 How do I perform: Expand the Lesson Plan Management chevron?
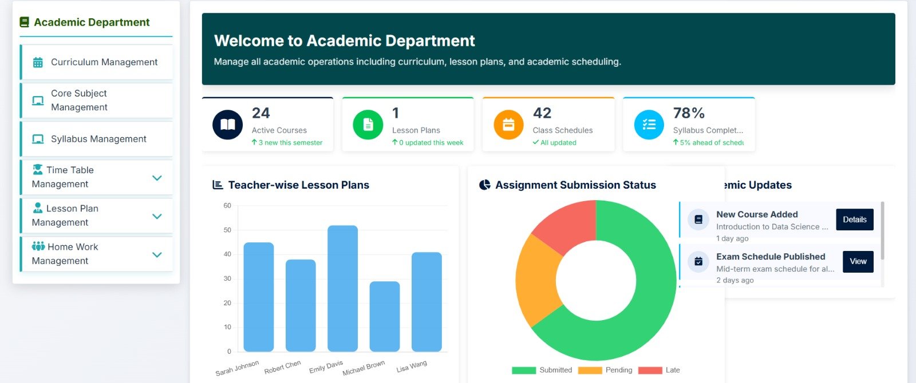157,216
